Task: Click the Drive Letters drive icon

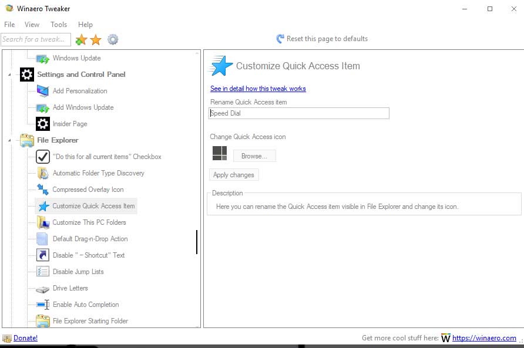Action: click(43, 289)
